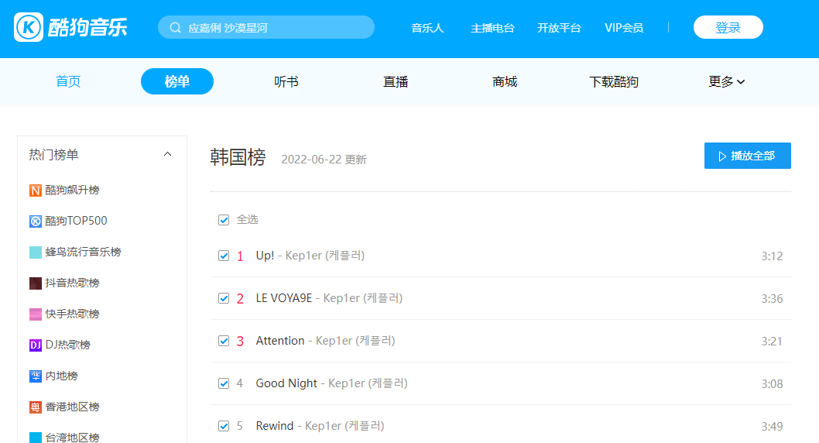Click the 3:08 duration value
The height and width of the screenshot is (443, 819).
(x=772, y=384)
